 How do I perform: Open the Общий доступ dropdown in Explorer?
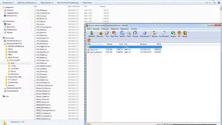click(x=47, y=2)
